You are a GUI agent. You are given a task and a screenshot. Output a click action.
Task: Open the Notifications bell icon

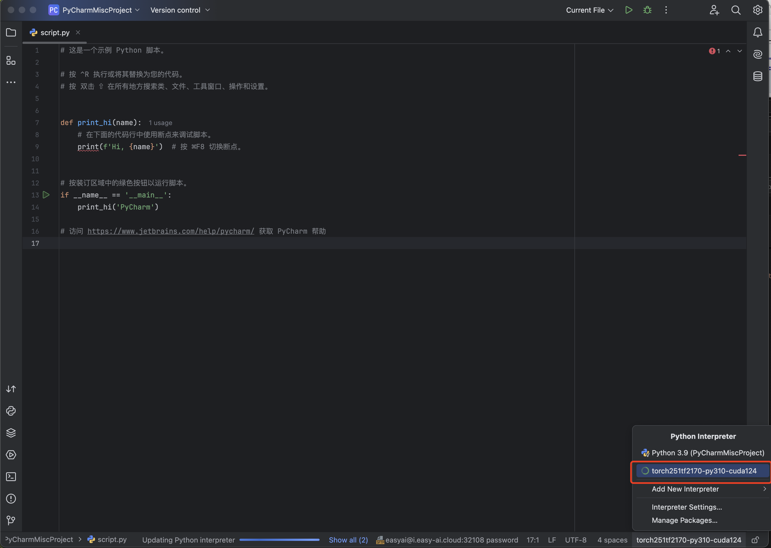758,32
